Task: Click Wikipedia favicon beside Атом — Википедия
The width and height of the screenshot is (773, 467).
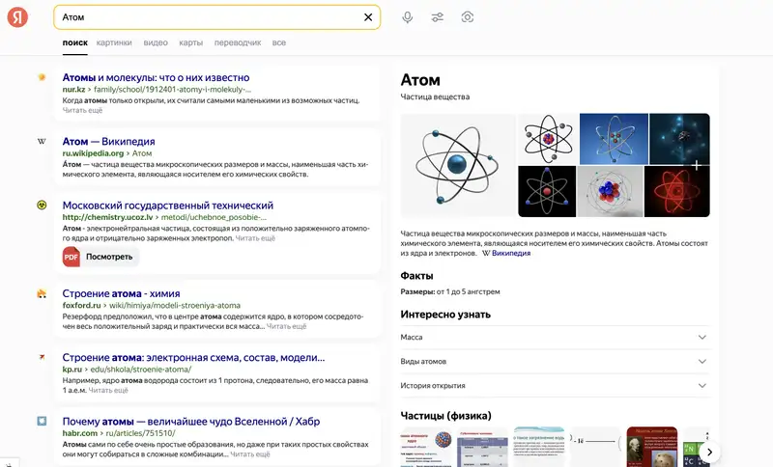Action: tap(42, 142)
